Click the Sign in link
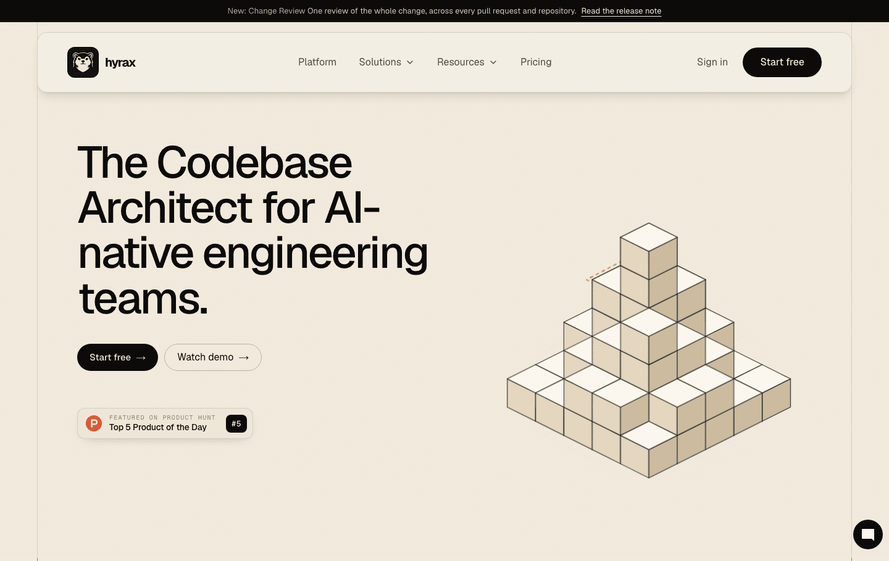Screen dimensions: 889x561 712,62
